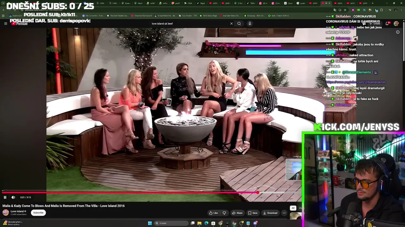
Task: Close the active YouTube browser tab
Action: click(x=329, y=3)
